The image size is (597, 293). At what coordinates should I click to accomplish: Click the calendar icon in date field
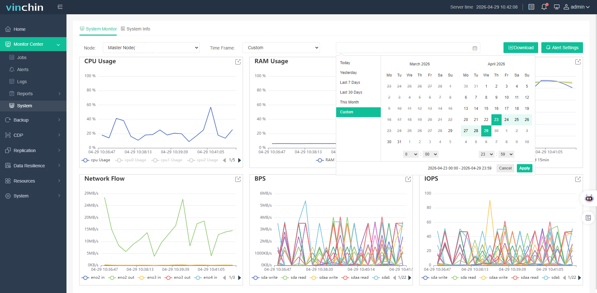(475, 48)
